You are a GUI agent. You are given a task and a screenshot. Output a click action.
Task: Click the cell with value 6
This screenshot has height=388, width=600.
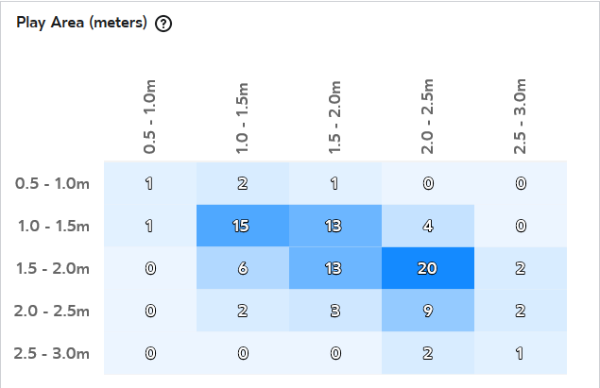tap(243, 268)
